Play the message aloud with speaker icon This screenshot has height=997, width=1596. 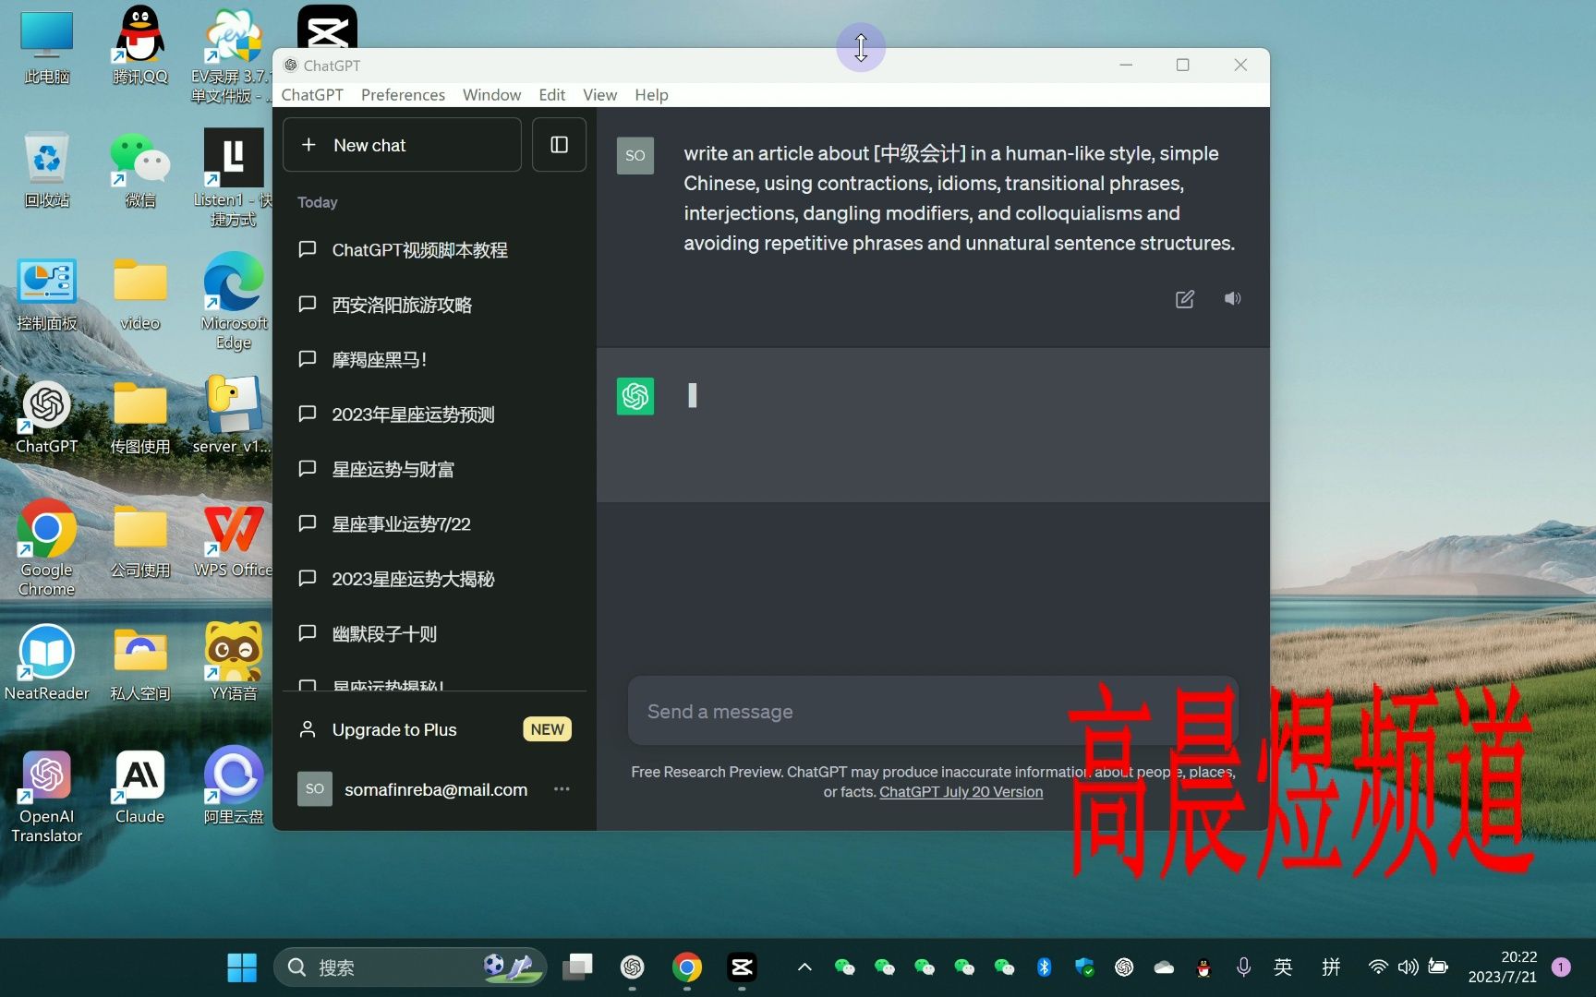click(1232, 298)
